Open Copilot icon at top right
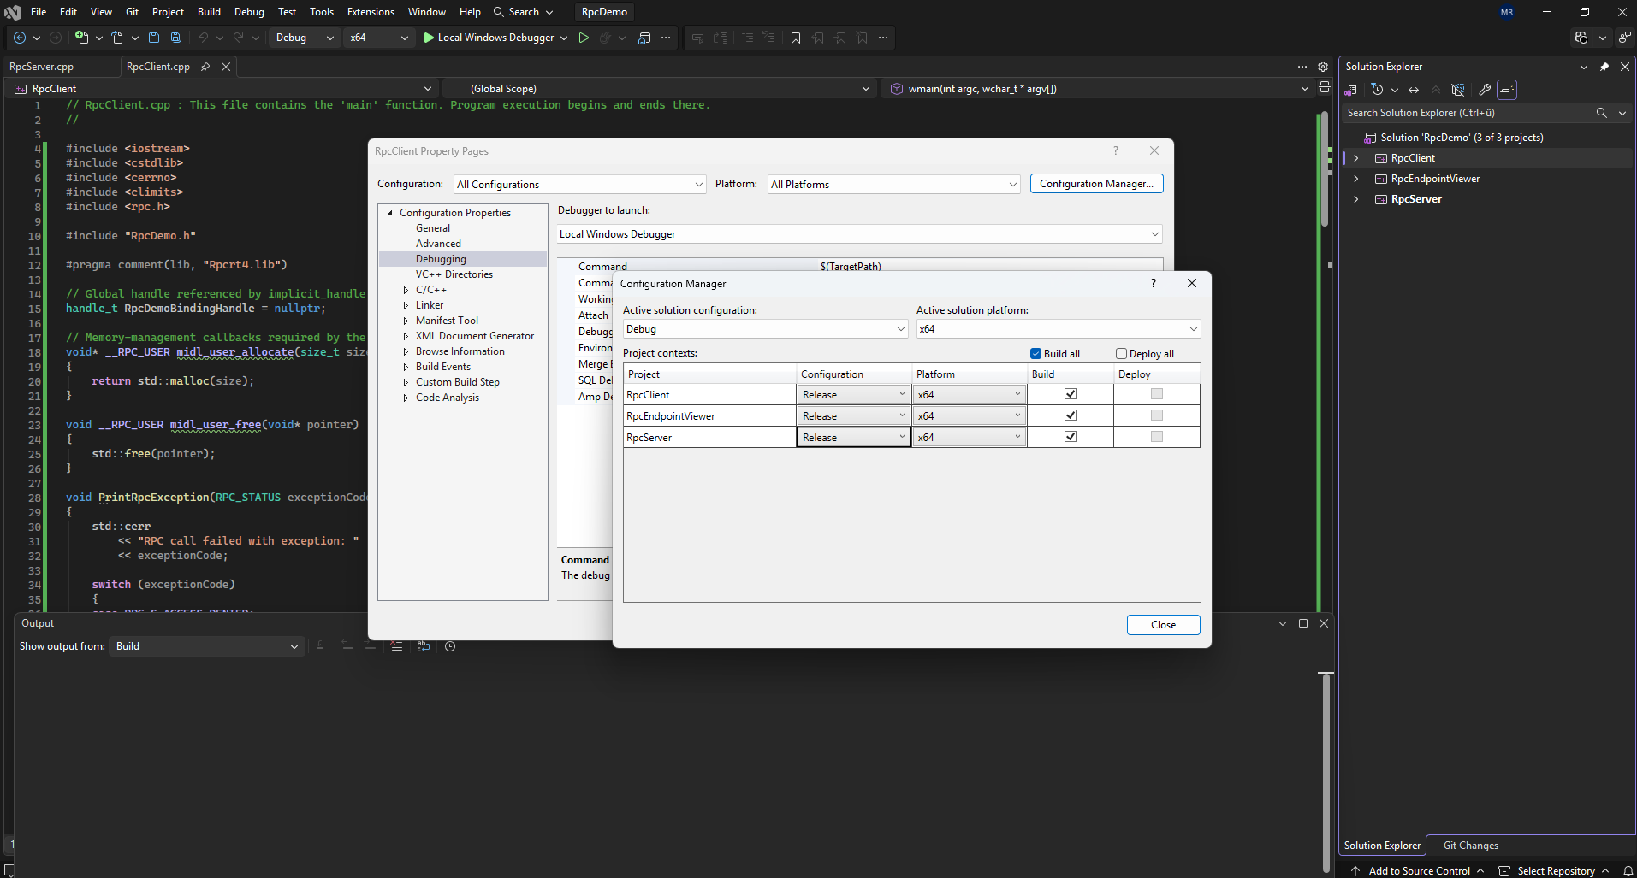Screen dimensions: 1637x878 pos(1581,38)
